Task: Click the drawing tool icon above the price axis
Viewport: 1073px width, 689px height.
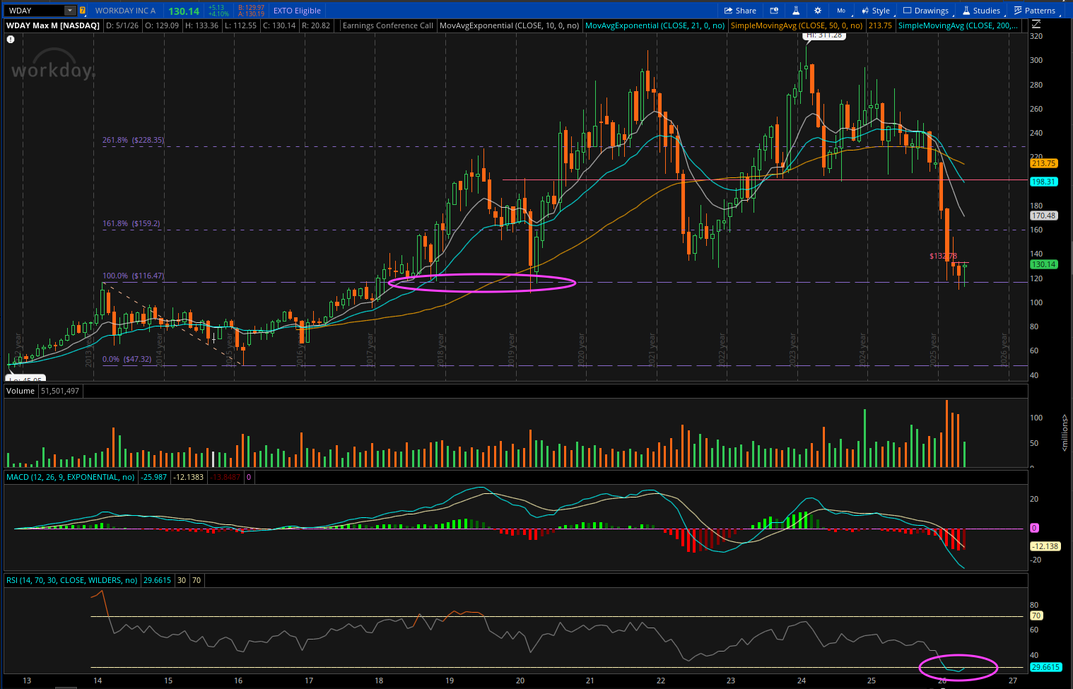Action: (x=1036, y=24)
